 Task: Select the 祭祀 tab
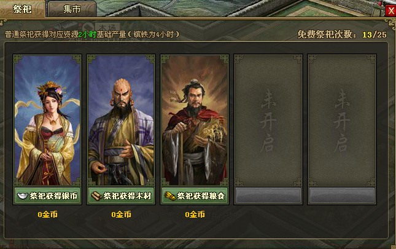tap(22, 9)
